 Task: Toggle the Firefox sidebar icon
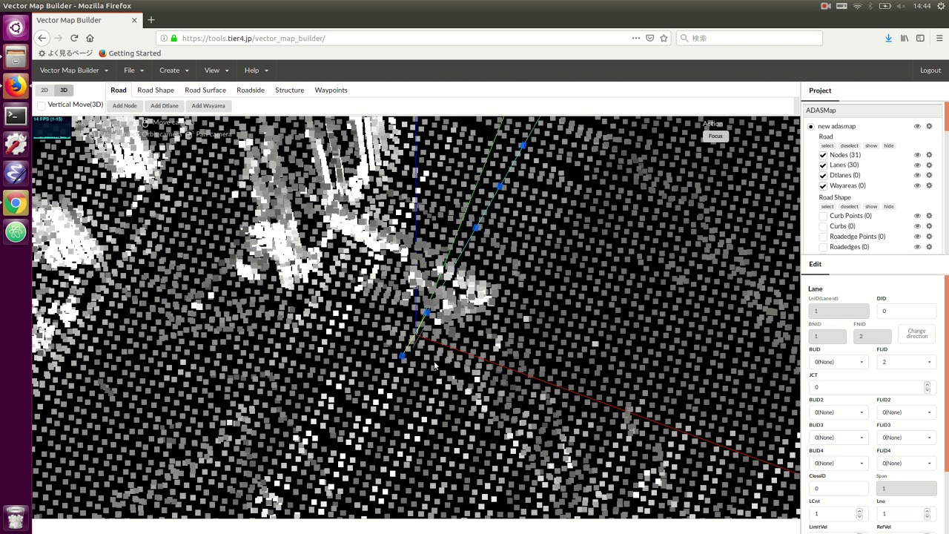[x=920, y=38]
